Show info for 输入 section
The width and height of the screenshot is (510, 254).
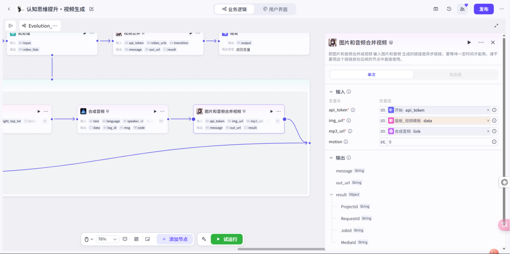tap(348, 92)
